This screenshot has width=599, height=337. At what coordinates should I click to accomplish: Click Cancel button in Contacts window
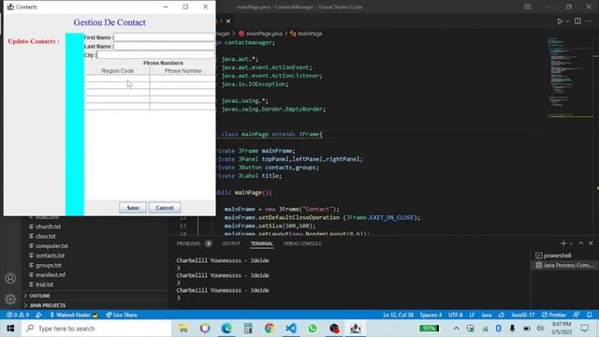click(x=165, y=208)
